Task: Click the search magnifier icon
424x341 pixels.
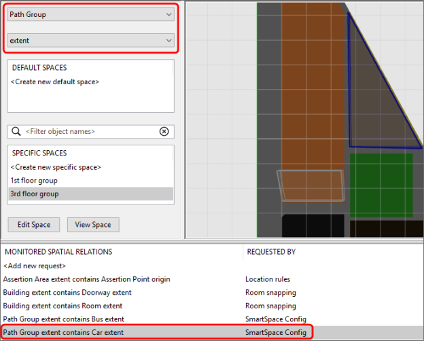Action: click(x=16, y=131)
